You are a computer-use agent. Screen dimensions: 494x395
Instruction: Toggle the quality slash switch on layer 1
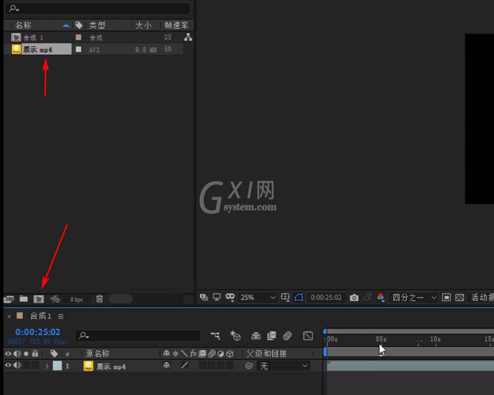pyautogui.click(x=185, y=365)
